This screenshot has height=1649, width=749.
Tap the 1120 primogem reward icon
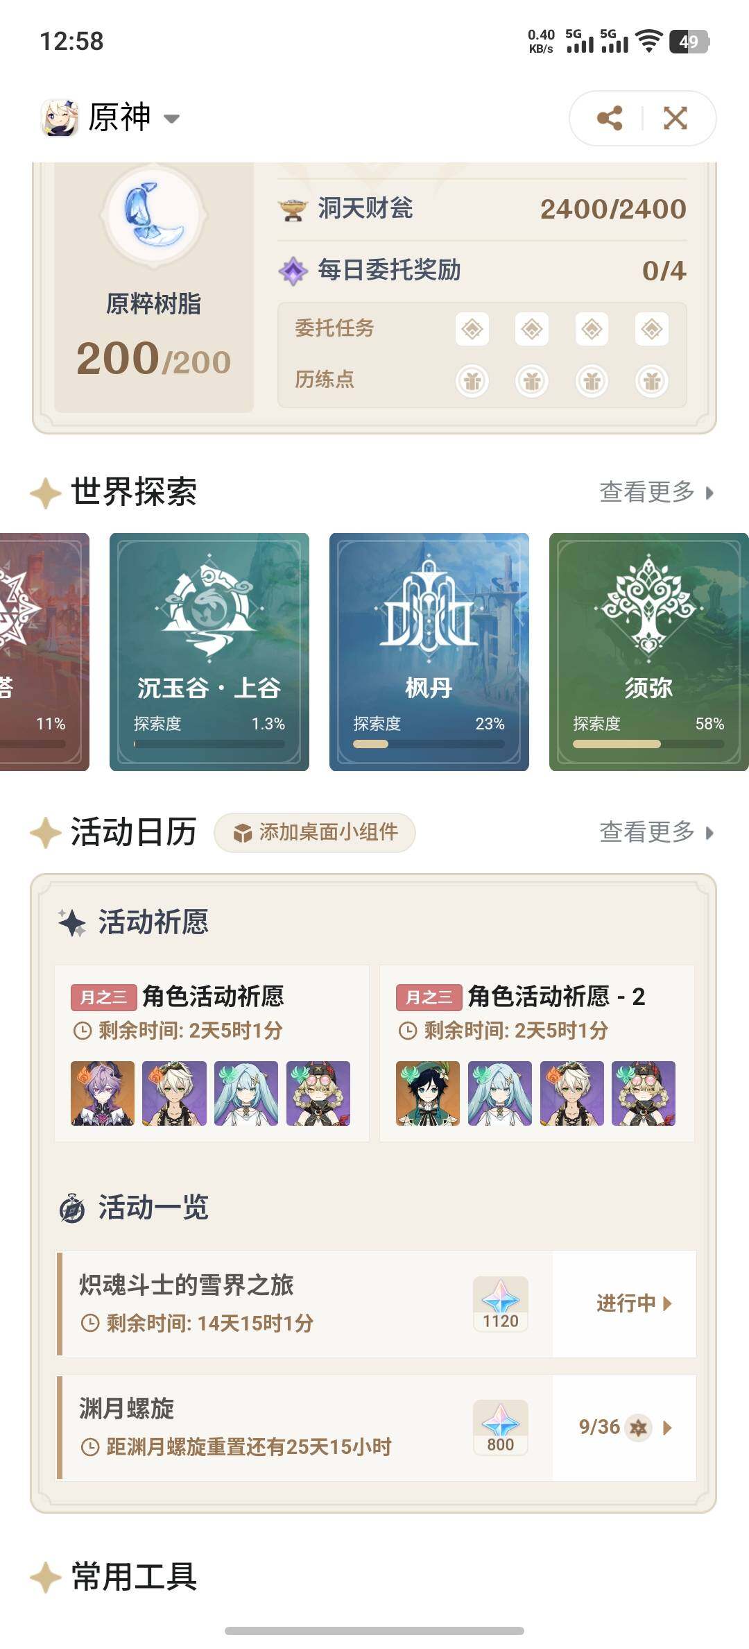(x=501, y=1303)
